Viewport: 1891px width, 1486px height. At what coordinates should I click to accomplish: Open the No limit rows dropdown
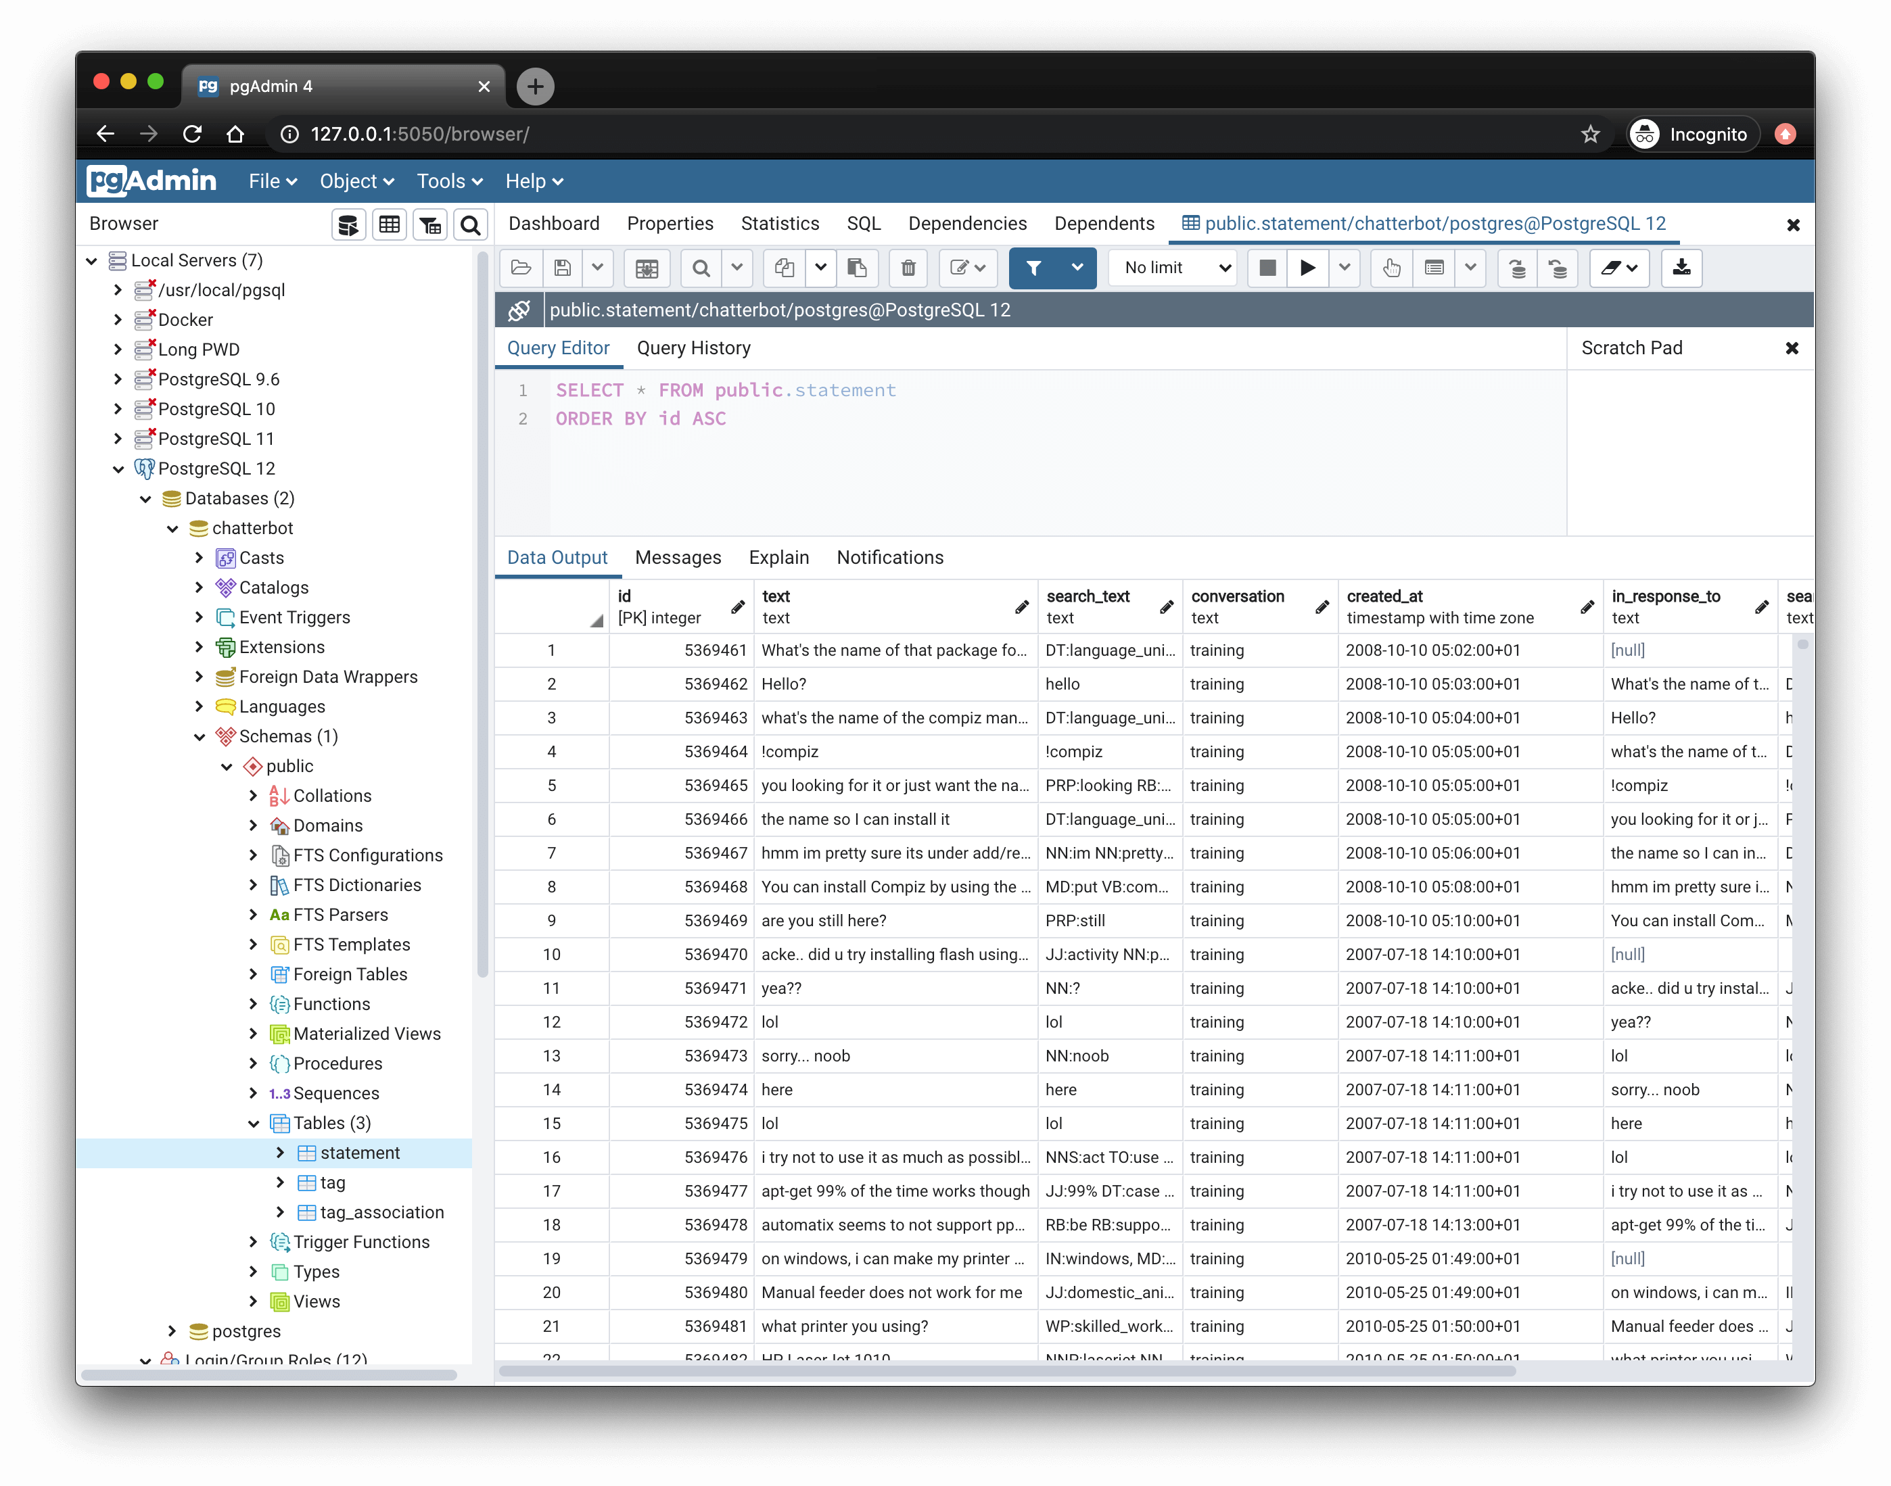coord(1172,268)
